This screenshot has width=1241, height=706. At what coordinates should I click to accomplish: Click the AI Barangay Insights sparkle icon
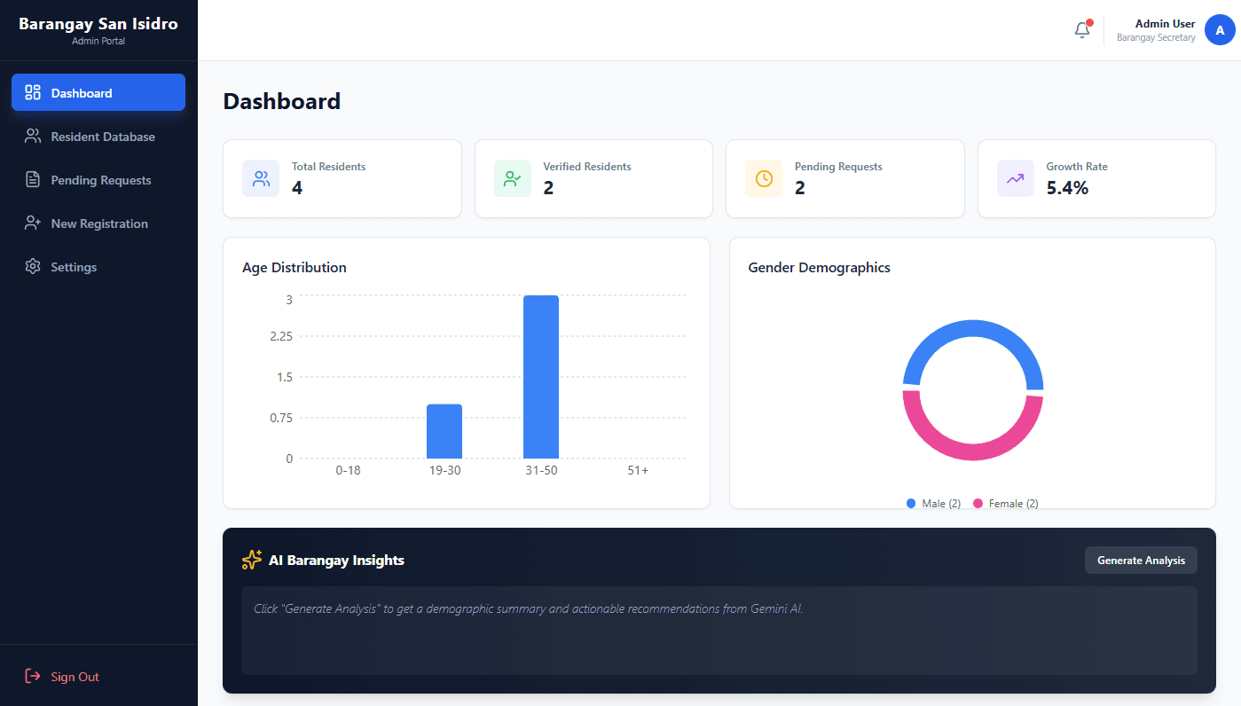click(252, 560)
